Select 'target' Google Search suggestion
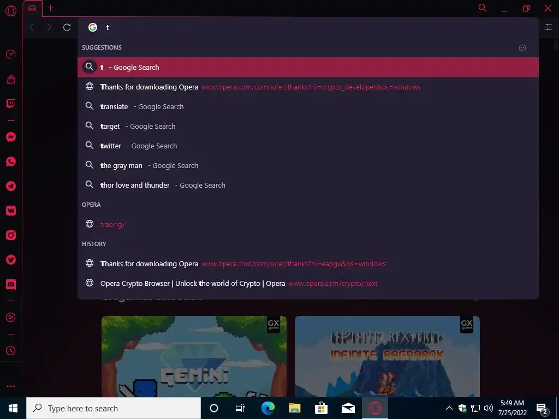The width and height of the screenshot is (559, 419). point(308,126)
